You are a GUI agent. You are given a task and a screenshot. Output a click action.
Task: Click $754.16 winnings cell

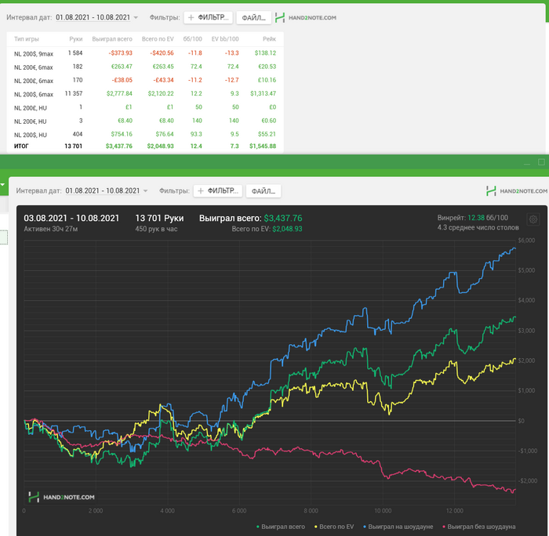click(122, 134)
